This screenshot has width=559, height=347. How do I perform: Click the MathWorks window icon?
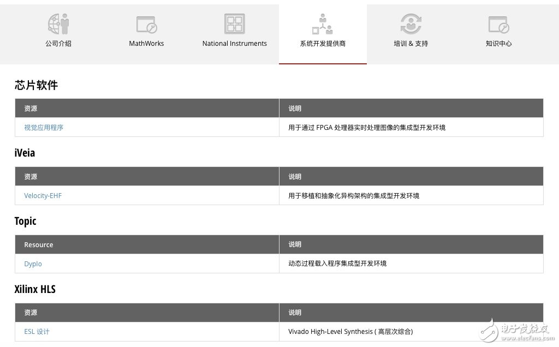[x=146, y=24]
